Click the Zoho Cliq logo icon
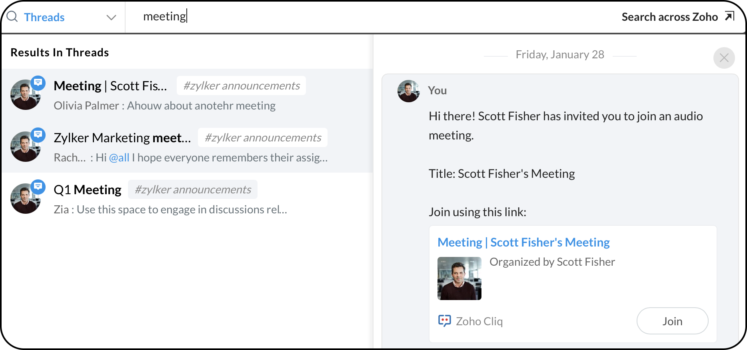This screenshot has width=747, height=350. [x=444, y=321]
